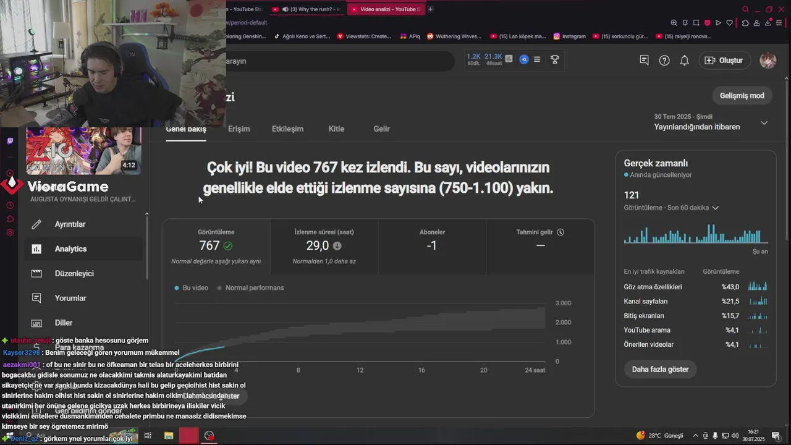Open the three-line menu icon beside trophy
The height and width of the screenshot is (445, 791).
point(537,59)
